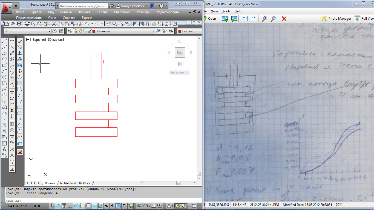The height and width of the screenshot is (210, 374).
Task: Click the Cut scissors icon
Action: 54,24
